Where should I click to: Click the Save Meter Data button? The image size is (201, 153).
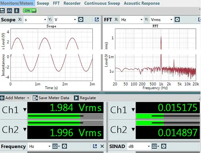(51, 98)
